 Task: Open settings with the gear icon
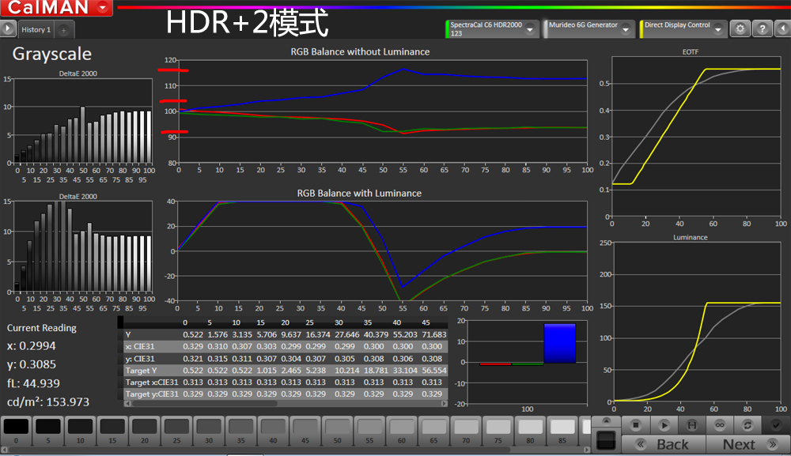[740, 29]
